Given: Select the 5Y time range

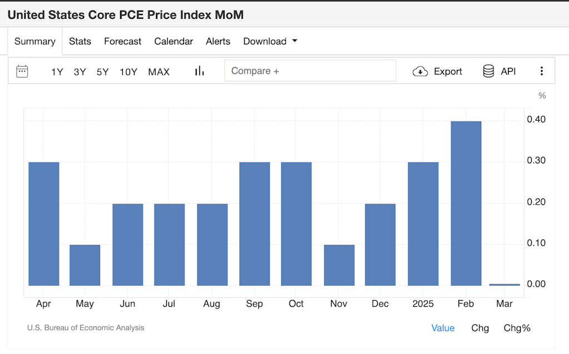Looking at the screenshot, I should point(103,72).
